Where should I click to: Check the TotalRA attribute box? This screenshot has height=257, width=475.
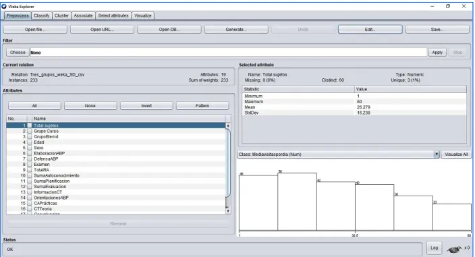[30, 170]
